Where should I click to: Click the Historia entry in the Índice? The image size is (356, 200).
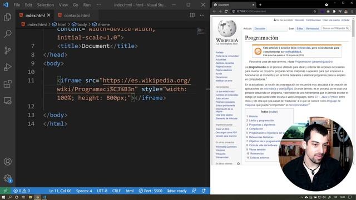point(253,116)
